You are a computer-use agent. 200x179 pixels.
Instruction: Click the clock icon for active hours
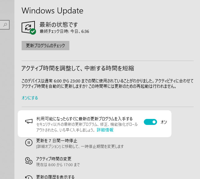[x=29, y=161]
